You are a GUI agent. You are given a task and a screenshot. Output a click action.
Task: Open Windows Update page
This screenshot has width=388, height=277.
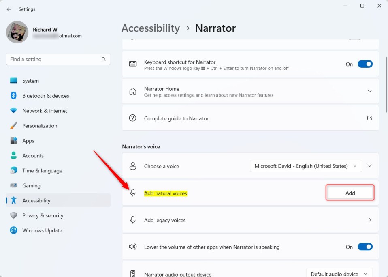click(x=58, y=230)
